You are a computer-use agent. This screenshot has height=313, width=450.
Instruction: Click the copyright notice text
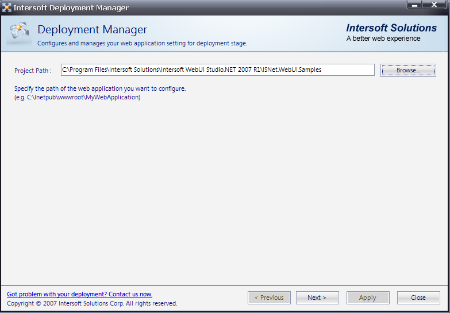[x=92, y=303]
